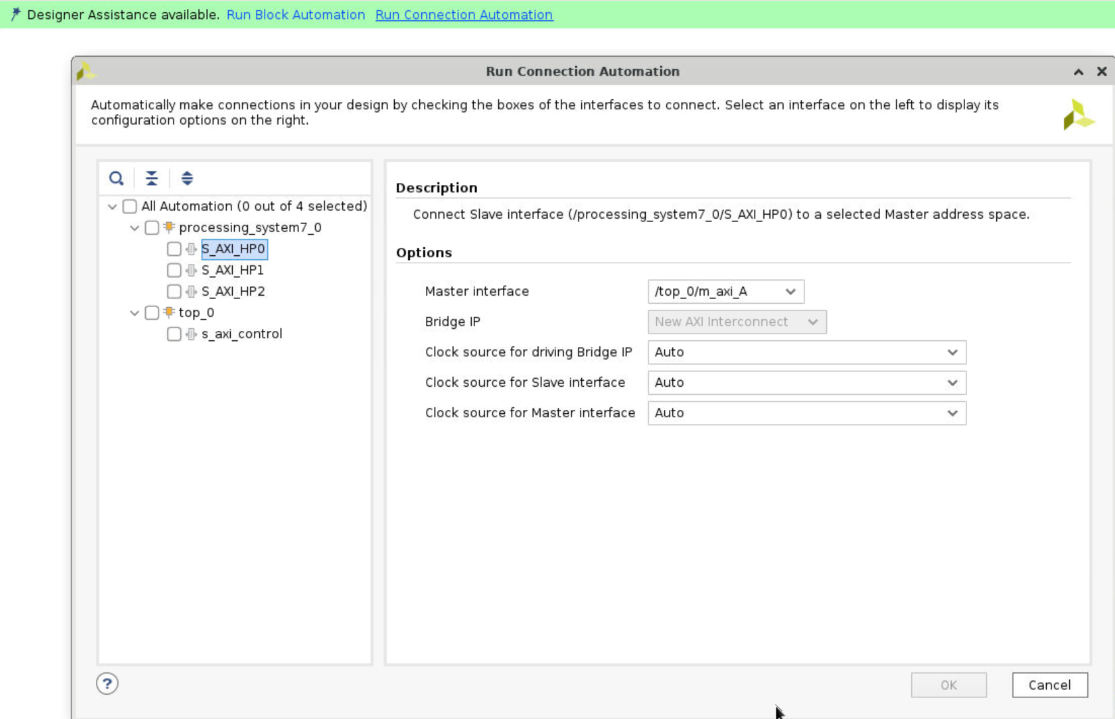Open Clock source for driving Bridge IP dropdown

807,352
